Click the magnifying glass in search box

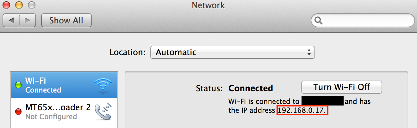(x=319, y=21)
